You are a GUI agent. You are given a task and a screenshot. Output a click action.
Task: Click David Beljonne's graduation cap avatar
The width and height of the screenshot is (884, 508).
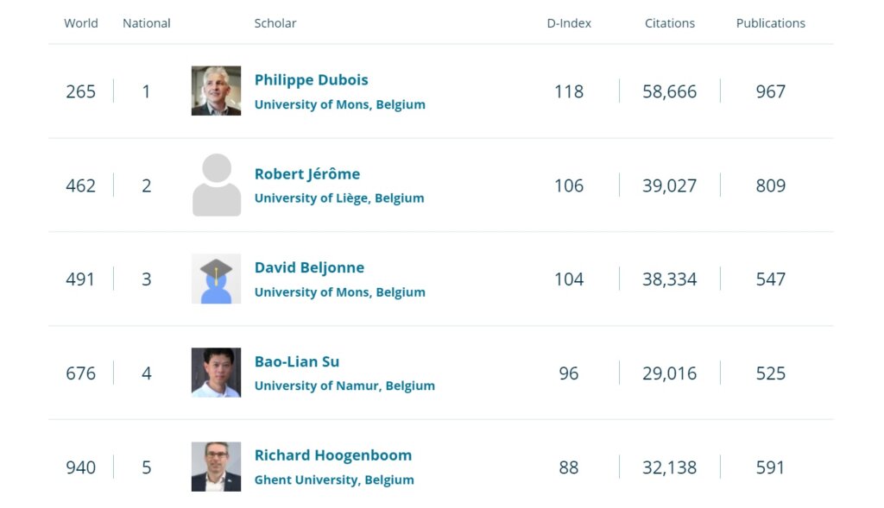tap(216, 279)
